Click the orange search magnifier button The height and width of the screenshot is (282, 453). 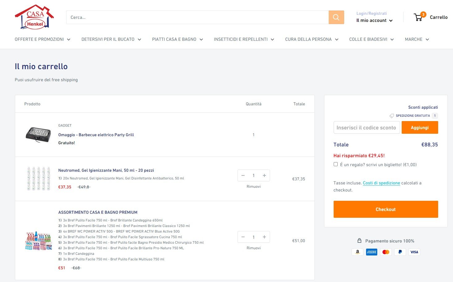click(x=336, y=17)
